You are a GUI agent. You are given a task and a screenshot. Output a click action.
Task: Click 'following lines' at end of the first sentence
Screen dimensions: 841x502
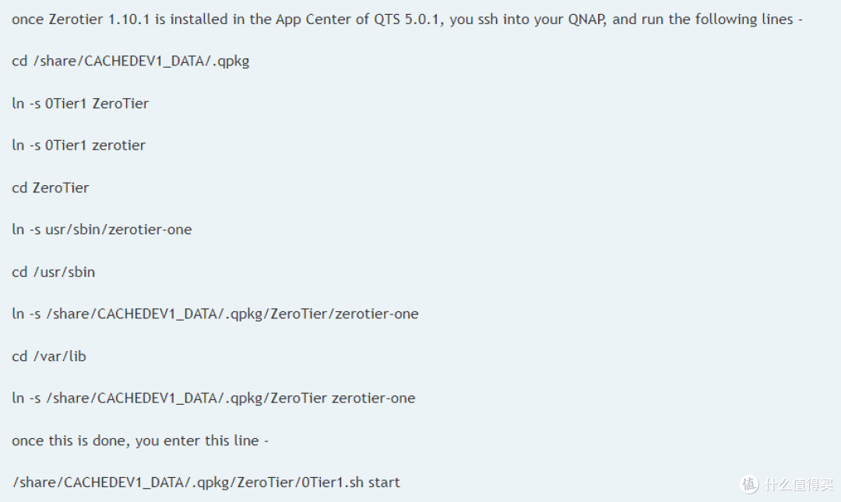744,19
